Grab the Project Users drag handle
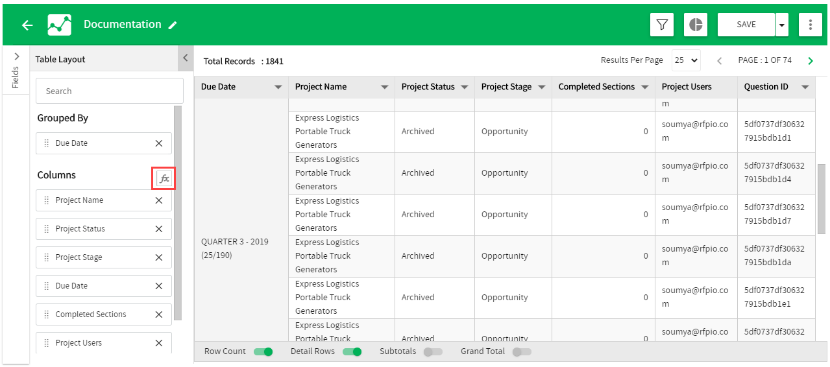 click(x=46, y=343)
